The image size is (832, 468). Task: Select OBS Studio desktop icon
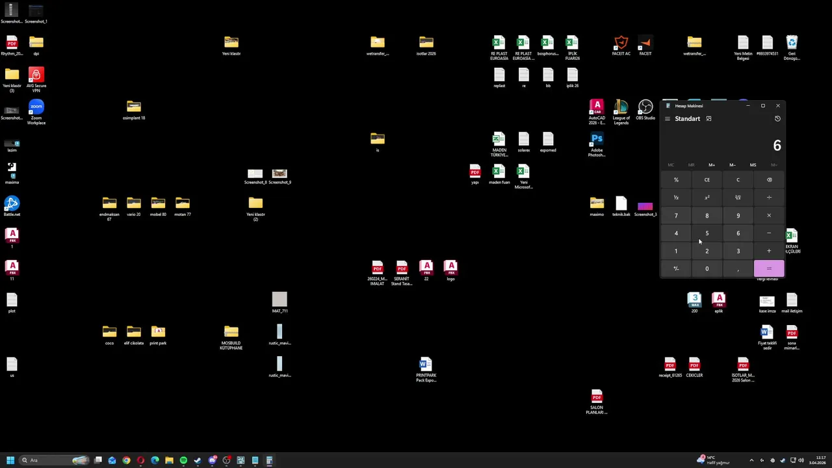[645, 110]
